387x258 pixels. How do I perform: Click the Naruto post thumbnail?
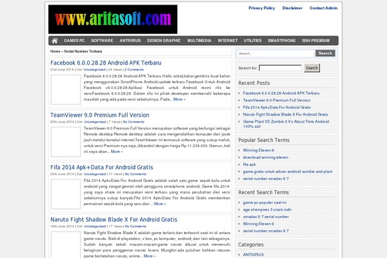pyautogui.click(x=66, y=244)
